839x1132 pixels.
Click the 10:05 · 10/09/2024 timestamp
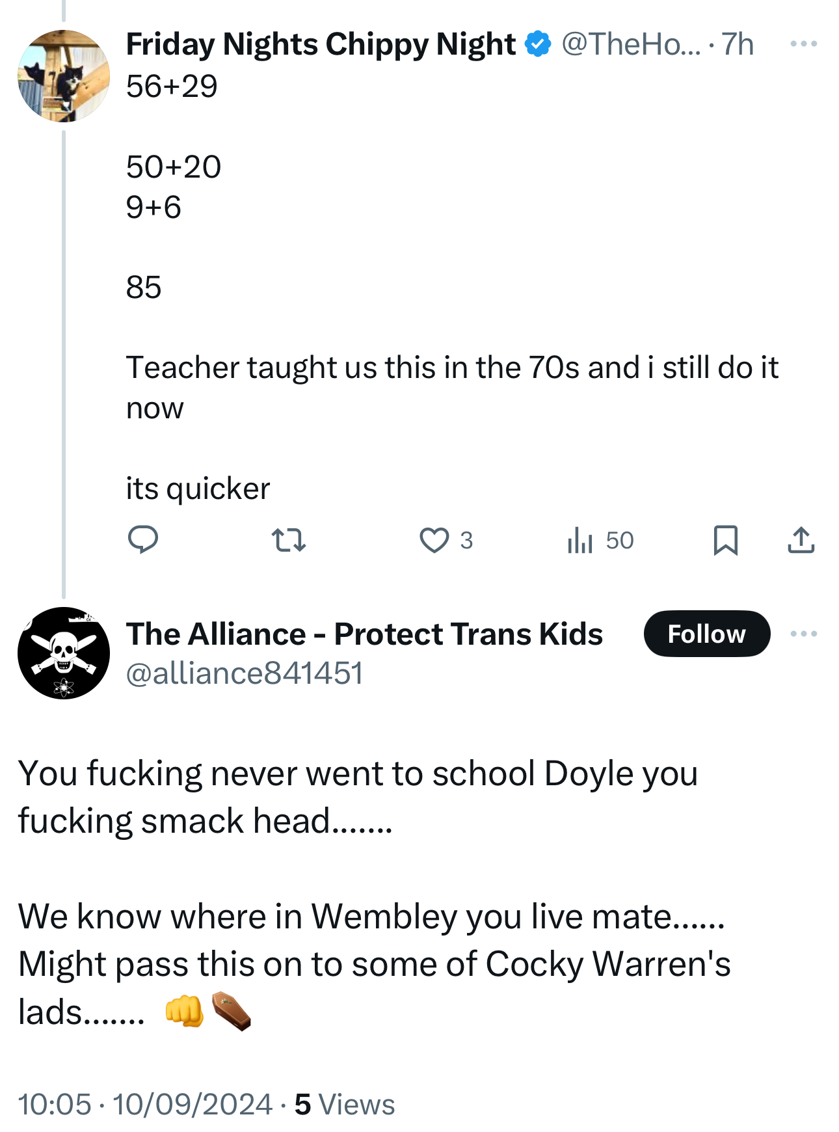coord(145,1104)
